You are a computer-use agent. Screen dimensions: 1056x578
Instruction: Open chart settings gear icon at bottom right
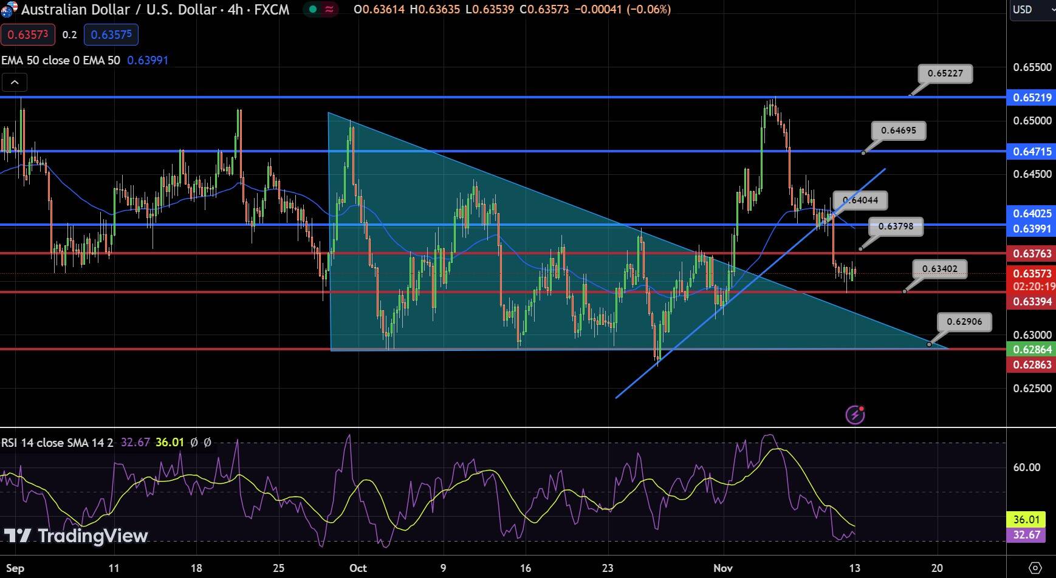(1035, 568)
